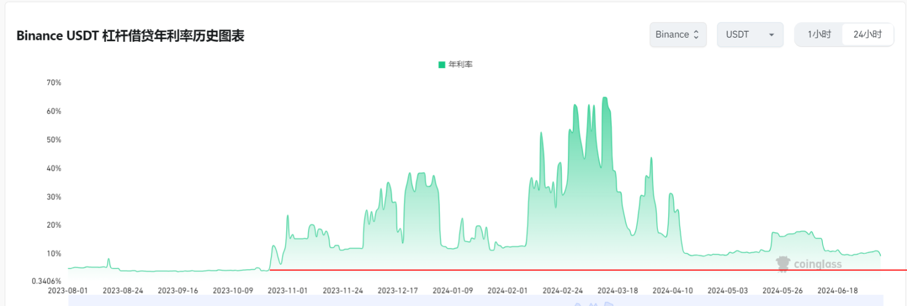Click the 2023-09-16 date label
The image size is (907, 306).
[178, 291]
